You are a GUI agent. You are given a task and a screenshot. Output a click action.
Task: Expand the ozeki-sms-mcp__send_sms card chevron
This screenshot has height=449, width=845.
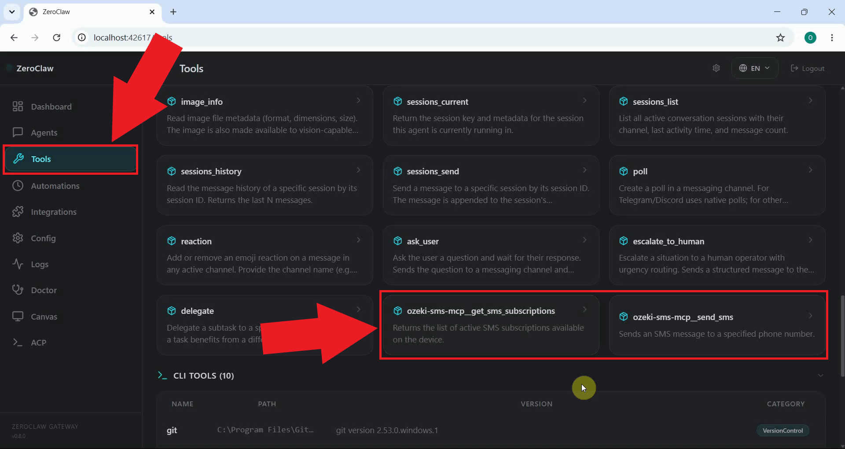tap(811, 316)
